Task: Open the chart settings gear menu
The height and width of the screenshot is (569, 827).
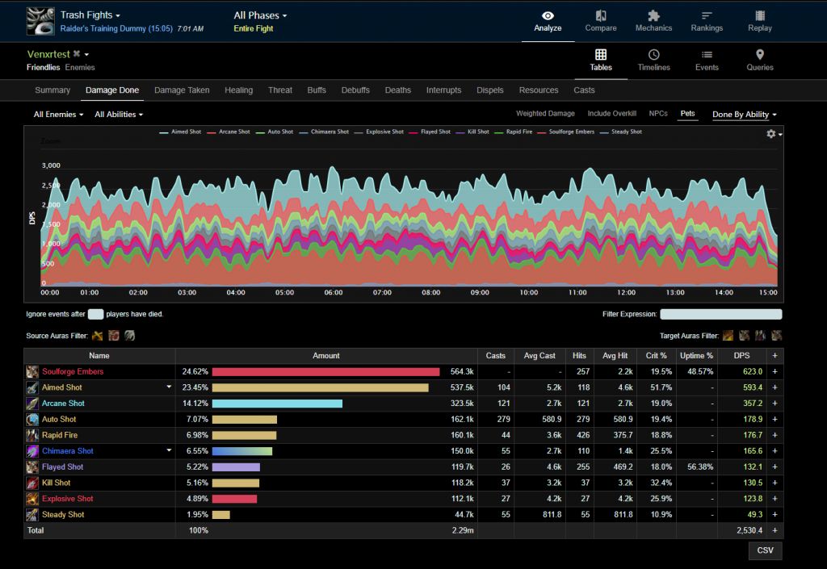Action: (774, 134)
